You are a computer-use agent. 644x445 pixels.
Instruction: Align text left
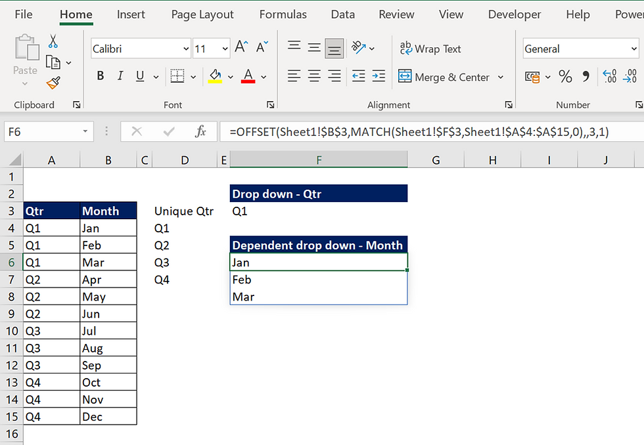(294, 76)
